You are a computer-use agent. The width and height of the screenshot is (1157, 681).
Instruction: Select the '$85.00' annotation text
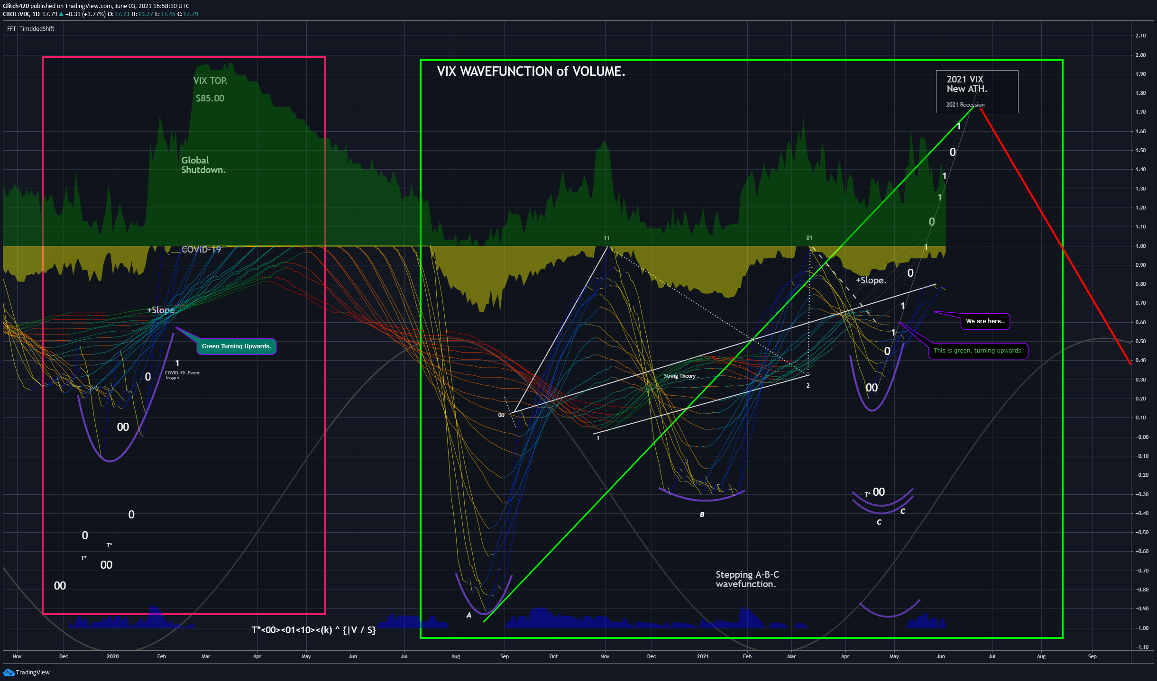coord(210,98)
